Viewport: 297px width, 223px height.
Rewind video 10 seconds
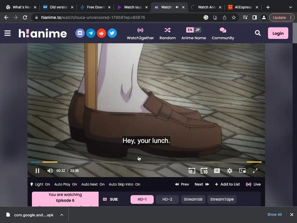[191, 171]
